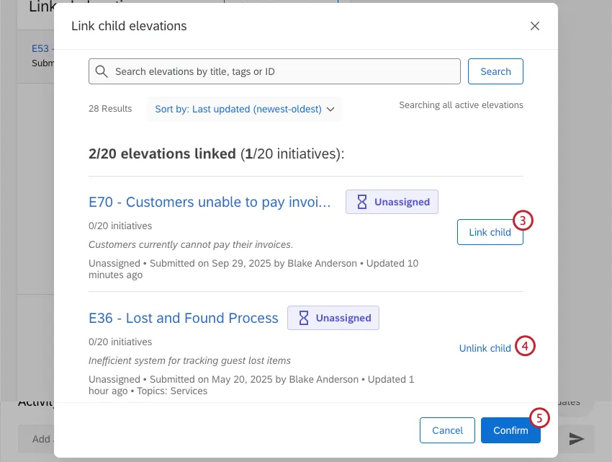Image resolution: width=612 pixels, height=462 pixels.
Task: Click the hourglass icon on E70's Unassigned badge
Action: click(361, 202)
